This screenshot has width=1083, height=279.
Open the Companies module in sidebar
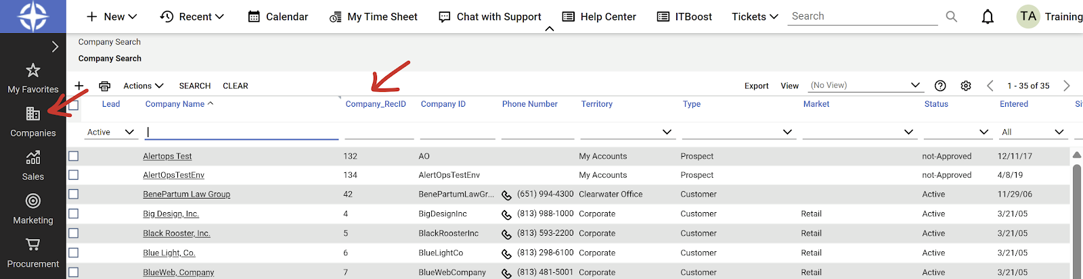coord(32,114)
